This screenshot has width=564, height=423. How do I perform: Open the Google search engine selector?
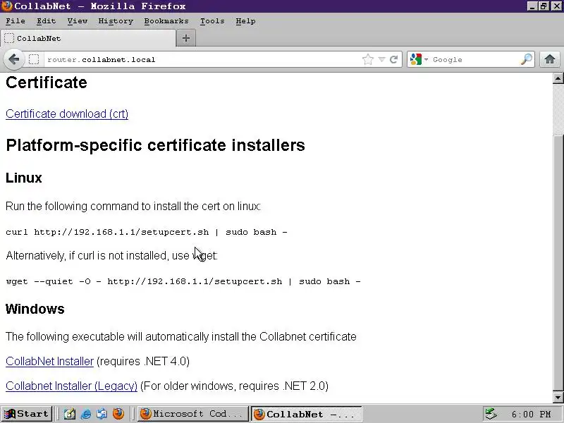point(419,59)
